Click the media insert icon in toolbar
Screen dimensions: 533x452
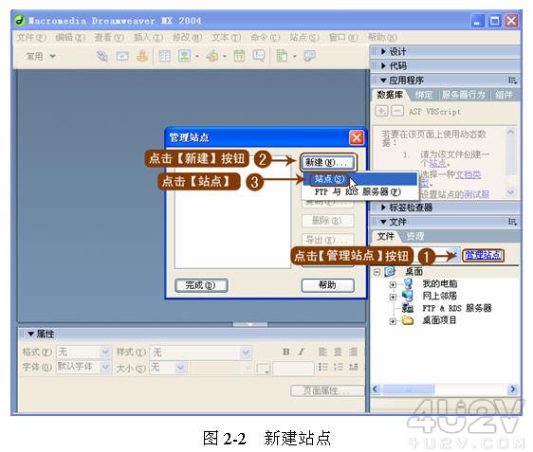[212, 56]
